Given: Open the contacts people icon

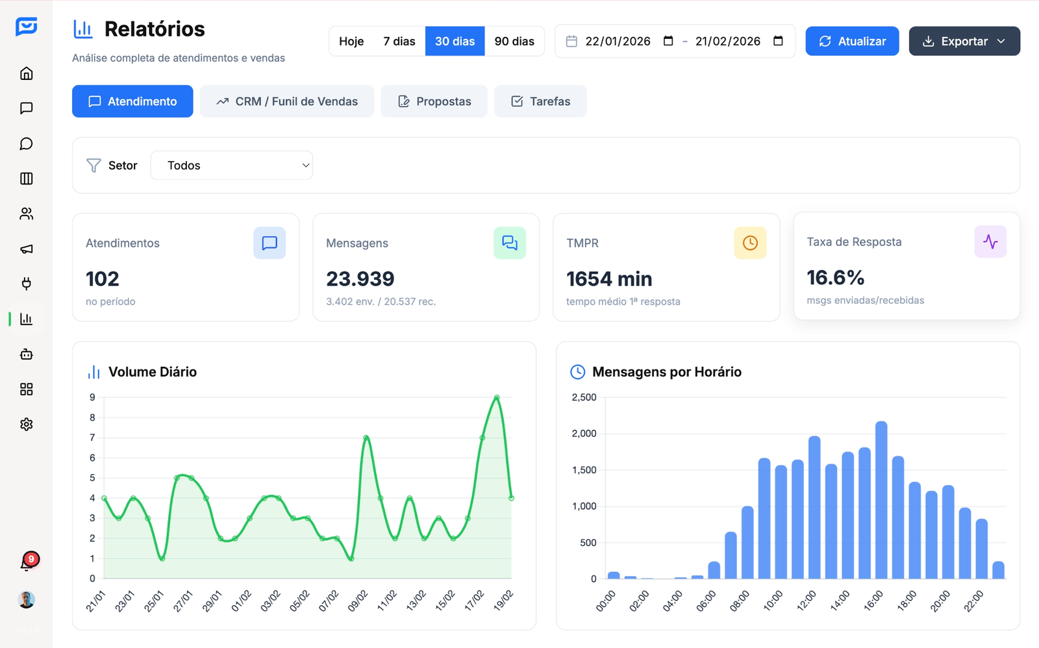Looking at the screenshot, I should coord(26,214).
